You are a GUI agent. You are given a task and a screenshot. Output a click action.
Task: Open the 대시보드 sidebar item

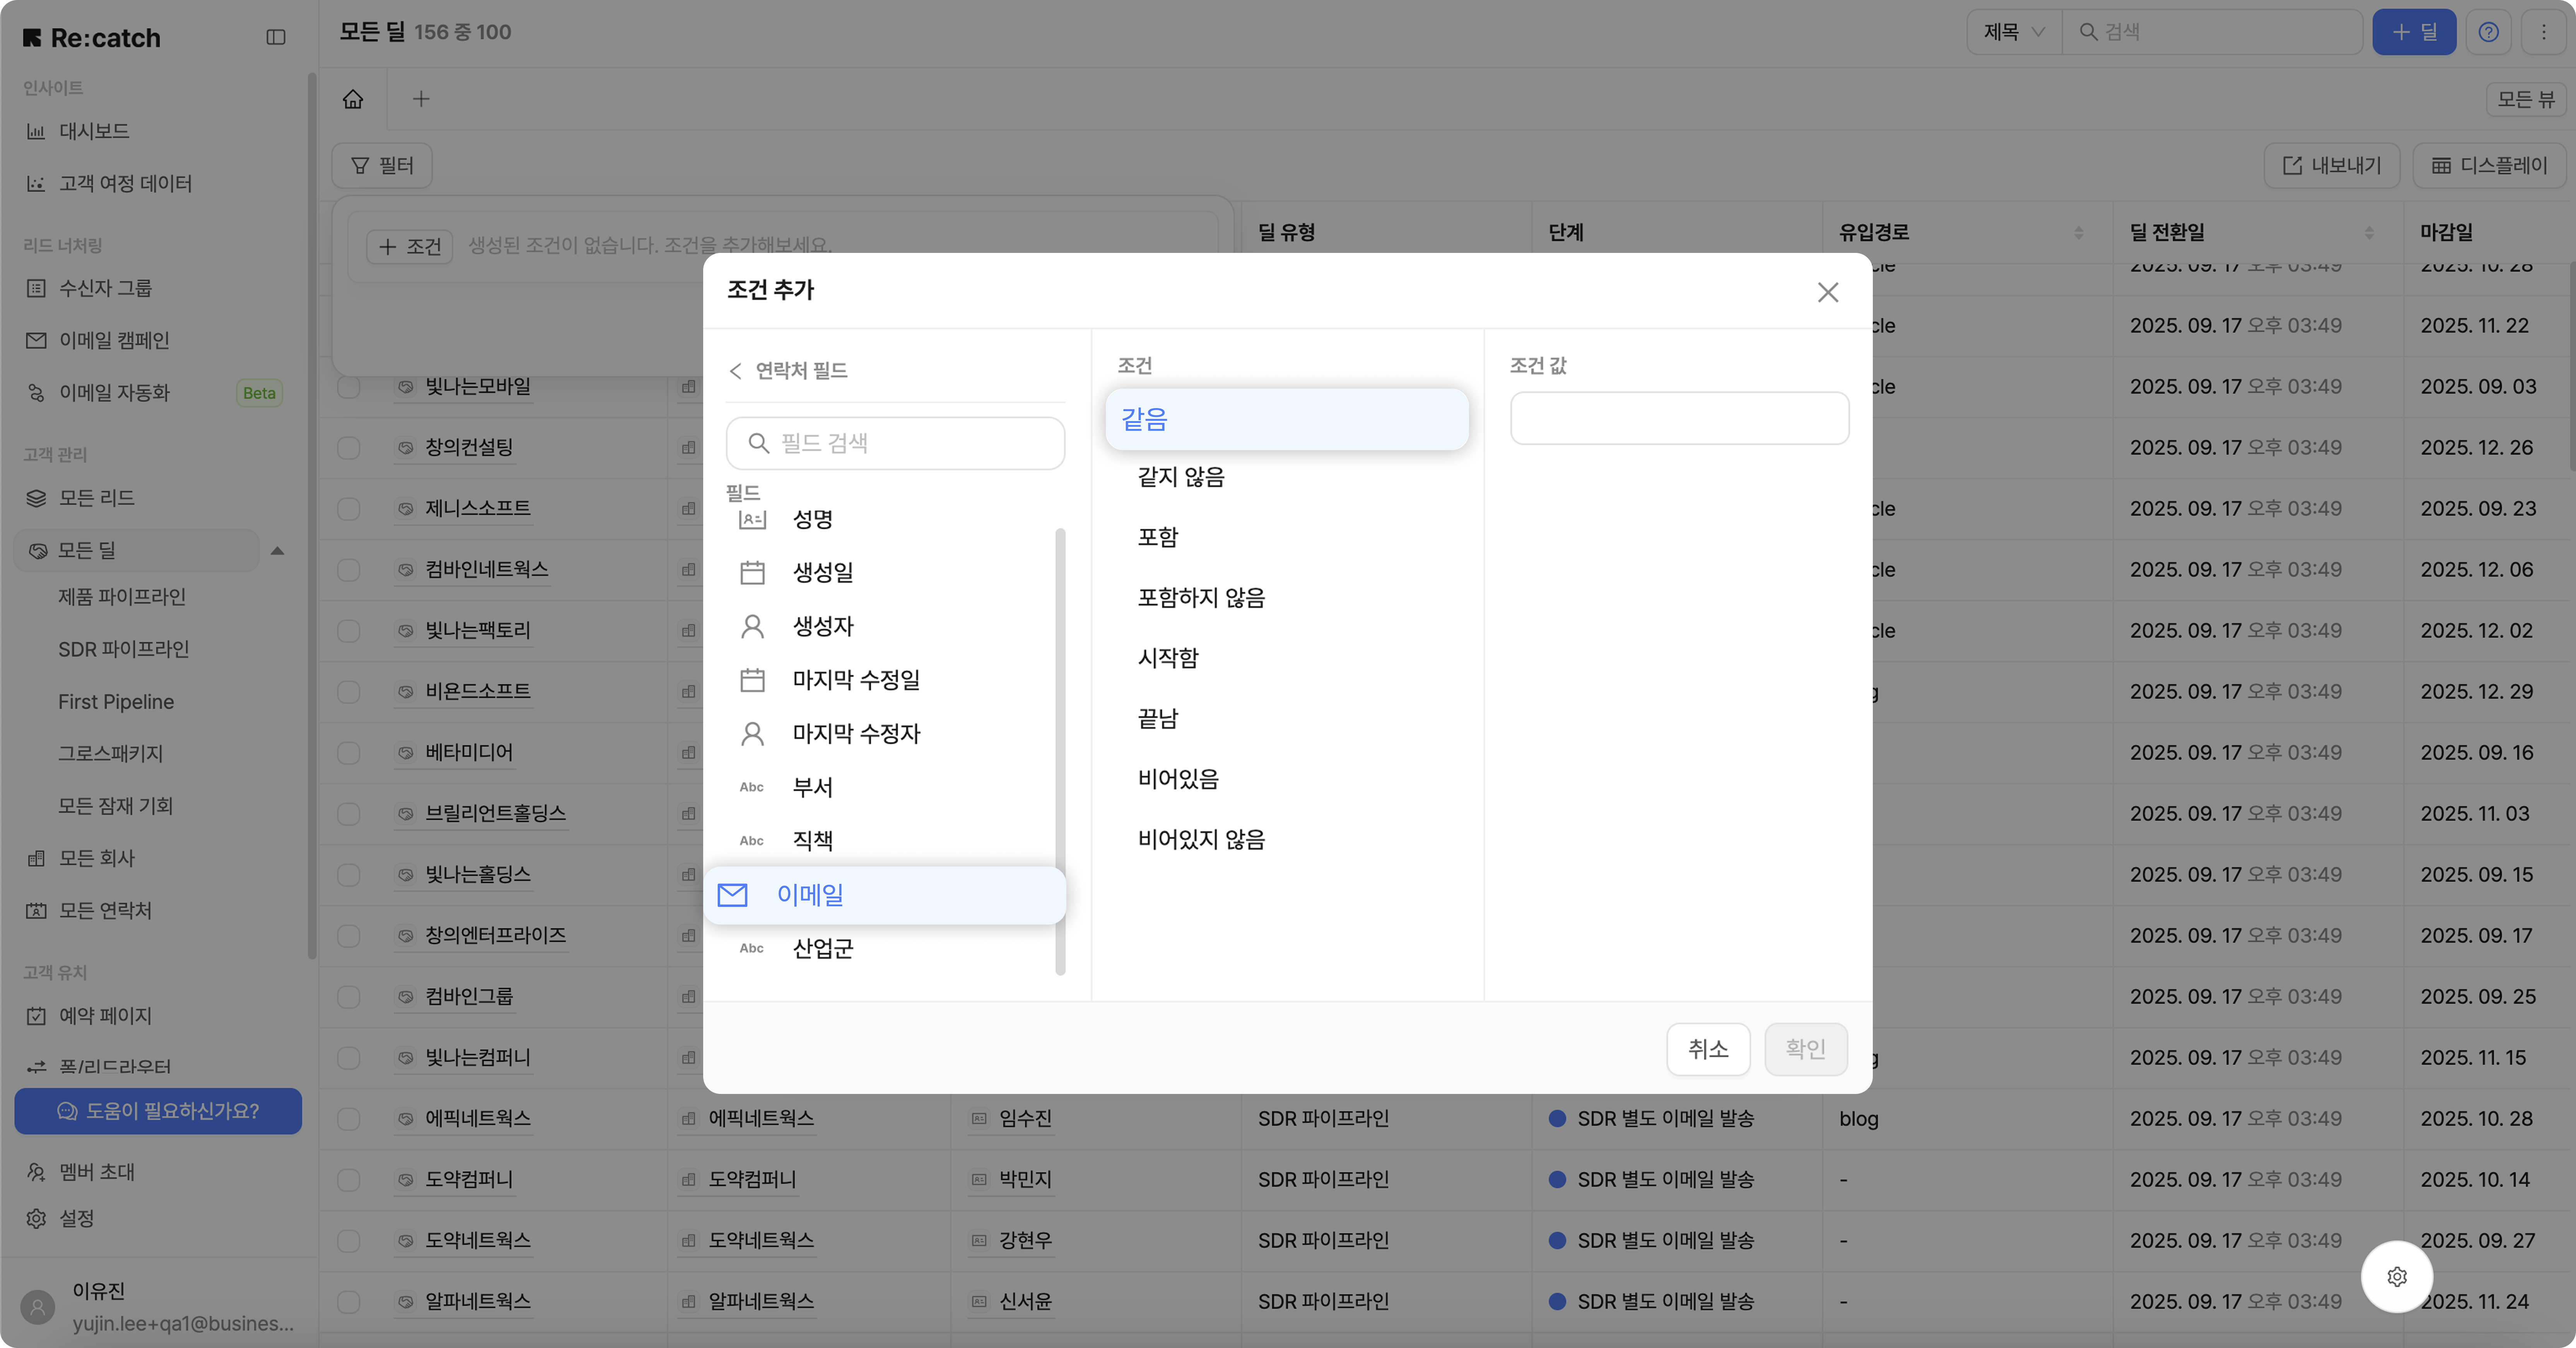point(94,131)
